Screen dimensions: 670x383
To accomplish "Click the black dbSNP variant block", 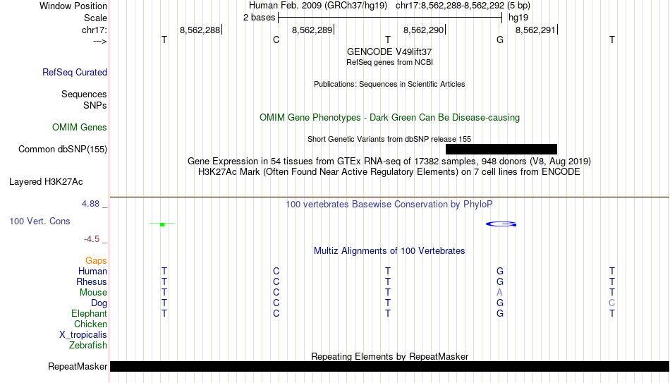I will 501,150.
